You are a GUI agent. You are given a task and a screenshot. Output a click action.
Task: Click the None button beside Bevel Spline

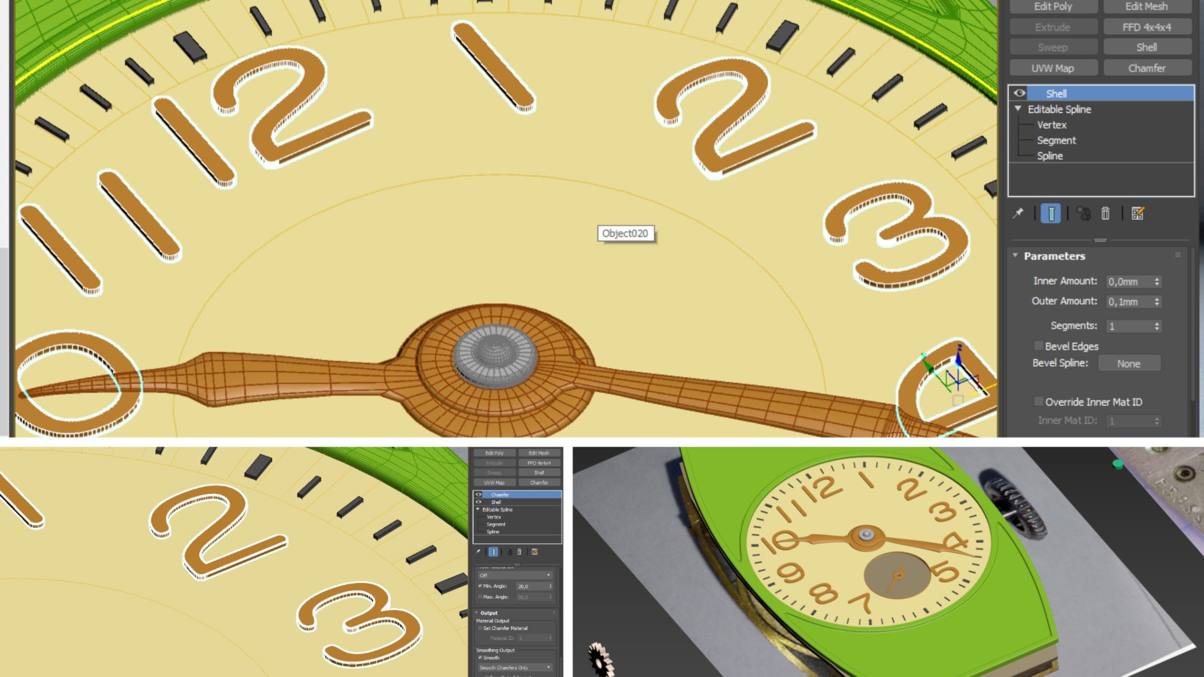click(x=1129, y=363)
